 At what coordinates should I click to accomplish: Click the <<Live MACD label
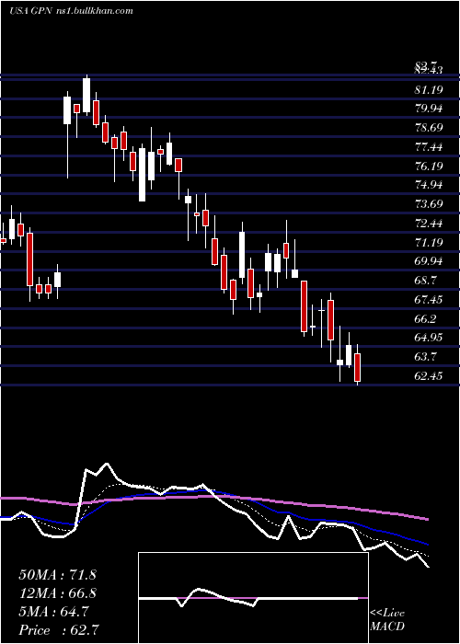(x=387, y=620)
